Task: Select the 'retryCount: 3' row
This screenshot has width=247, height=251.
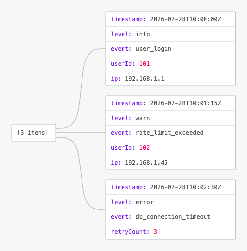Action: (x=170, y=232)
